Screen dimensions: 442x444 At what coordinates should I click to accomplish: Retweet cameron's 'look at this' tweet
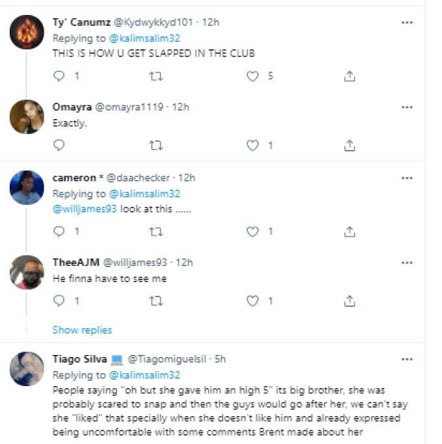point(156,231)
